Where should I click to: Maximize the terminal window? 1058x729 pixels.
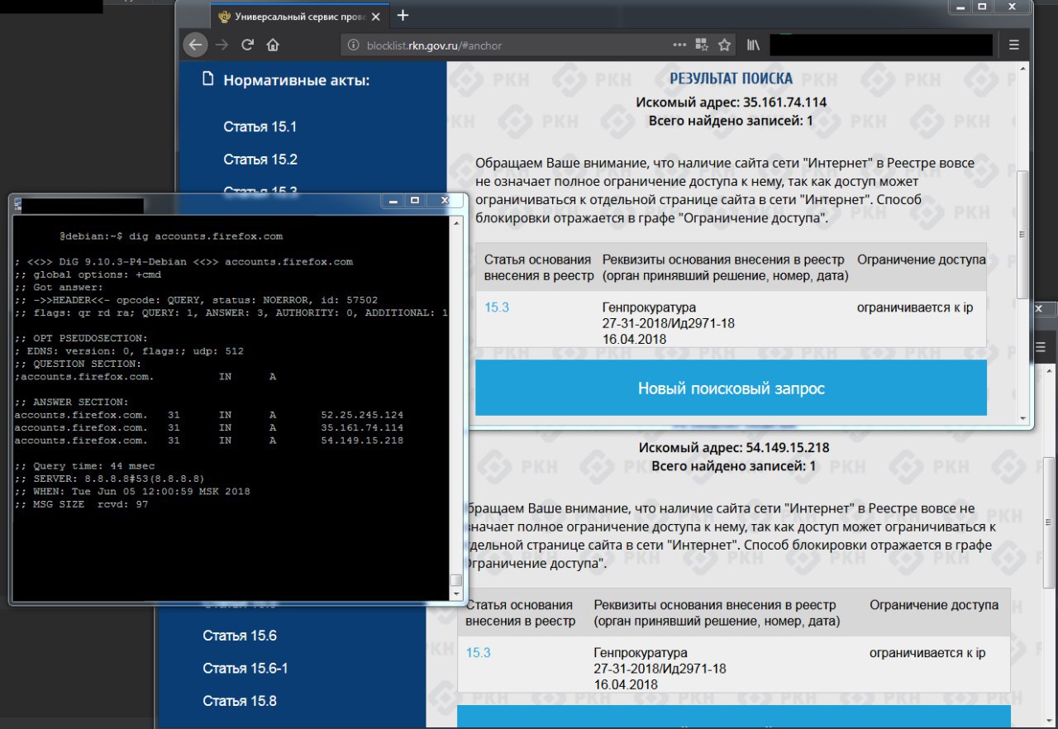point(415,201)
